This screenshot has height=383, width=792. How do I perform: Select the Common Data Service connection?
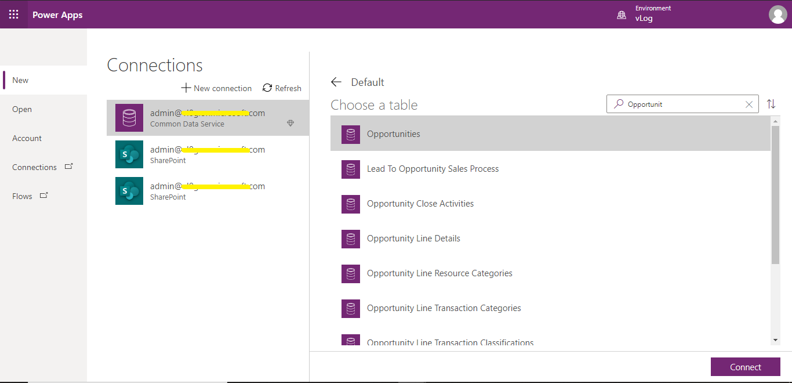[x=208, y=118]
